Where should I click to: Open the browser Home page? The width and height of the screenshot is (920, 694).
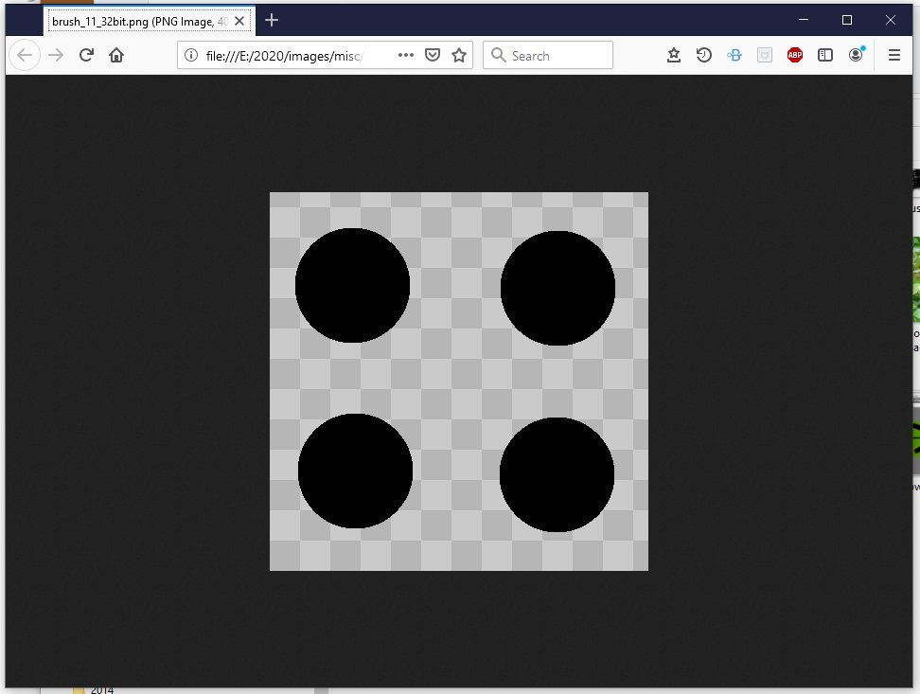pyautogui.click(x=116, y=55)
